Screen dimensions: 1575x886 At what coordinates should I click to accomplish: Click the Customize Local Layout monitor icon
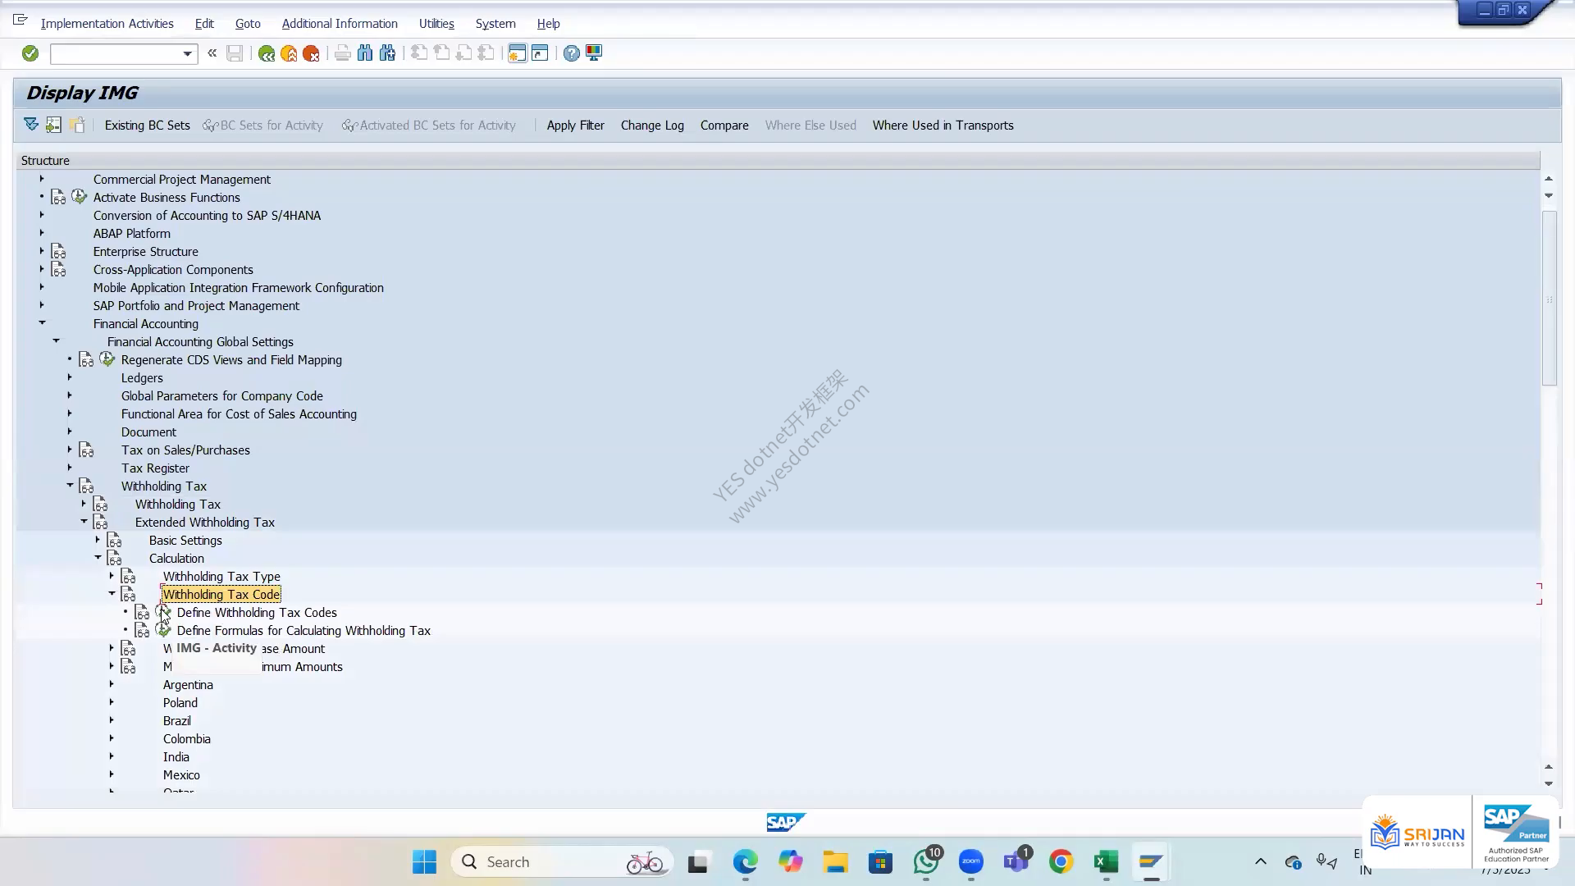pos(594,53)
